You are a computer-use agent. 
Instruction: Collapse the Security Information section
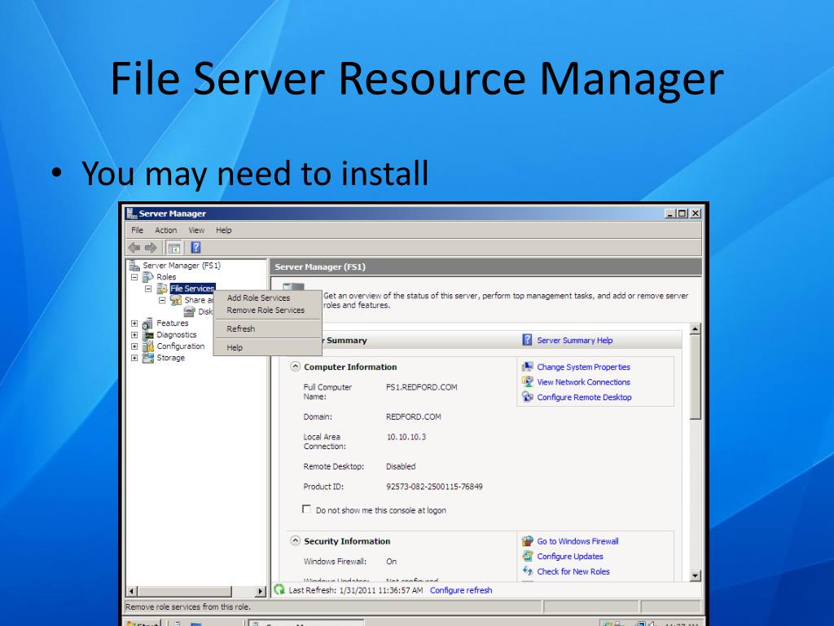tap(295, 540)
